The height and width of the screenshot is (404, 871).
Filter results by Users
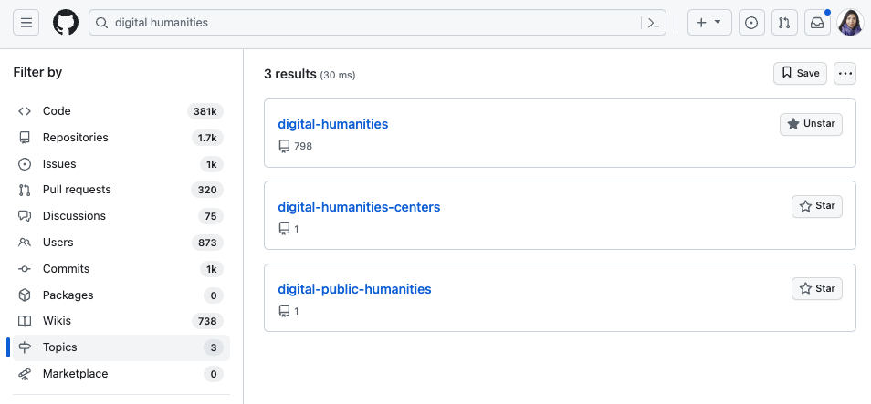coord(58,243)
